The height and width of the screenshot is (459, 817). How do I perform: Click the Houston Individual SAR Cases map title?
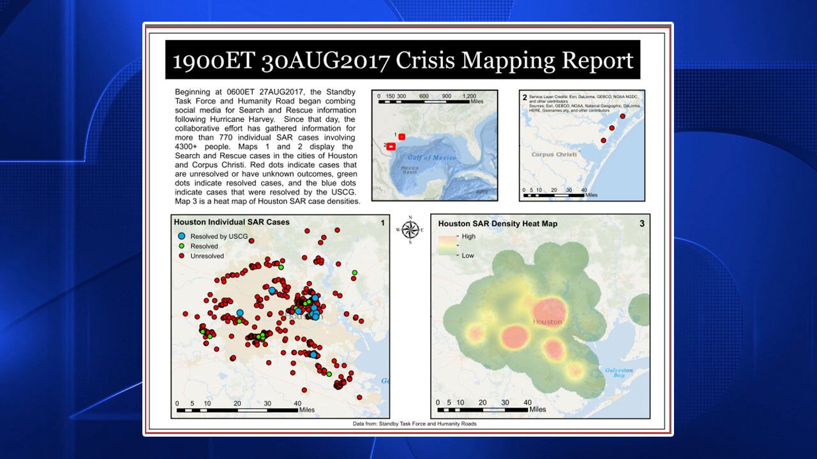point(232,222)
